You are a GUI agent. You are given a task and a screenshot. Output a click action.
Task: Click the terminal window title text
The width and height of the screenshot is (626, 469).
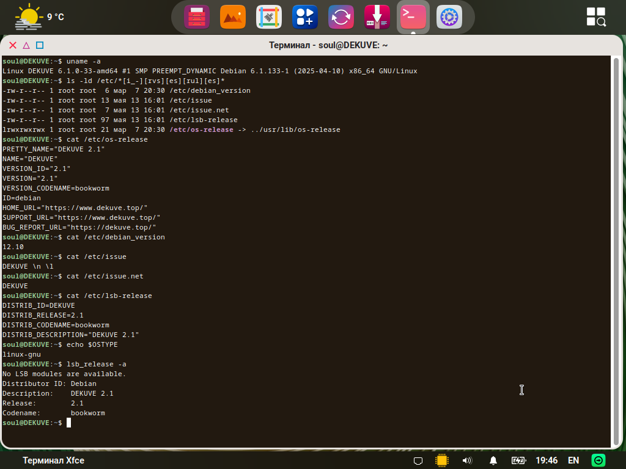point(328,45)
